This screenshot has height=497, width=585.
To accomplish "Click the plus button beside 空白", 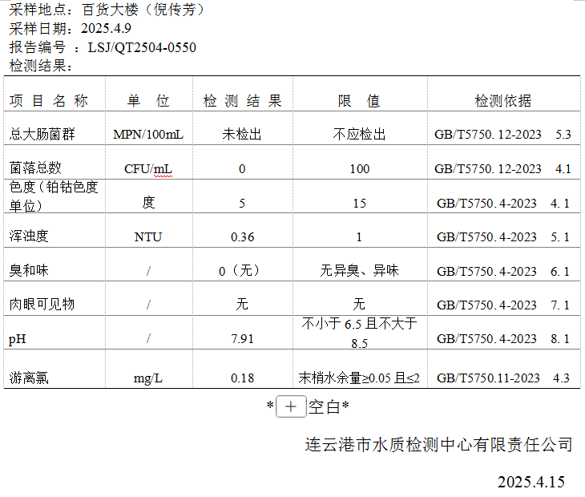I will click(x=291, y=406).
